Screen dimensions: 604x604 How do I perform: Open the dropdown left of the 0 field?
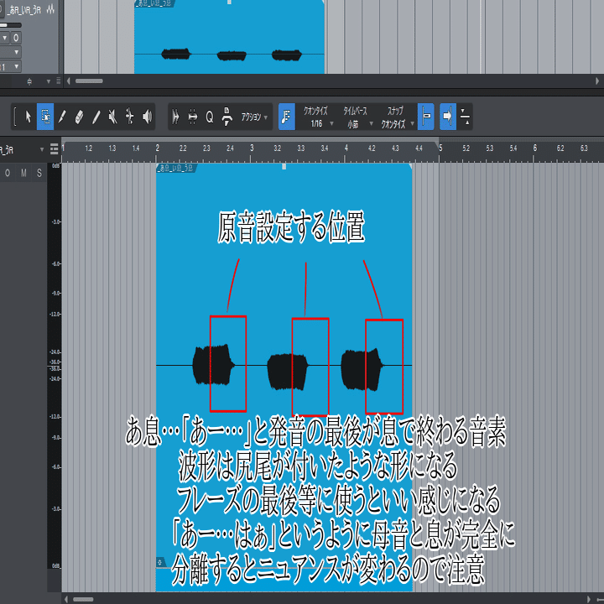[5, 38]
